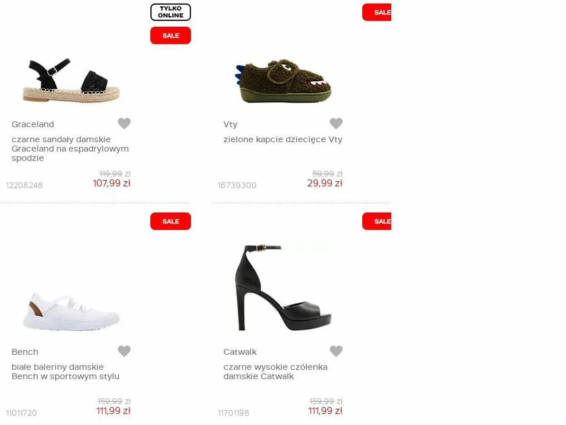
Task: Open the Vty brand link
Action: pos(230,124)
